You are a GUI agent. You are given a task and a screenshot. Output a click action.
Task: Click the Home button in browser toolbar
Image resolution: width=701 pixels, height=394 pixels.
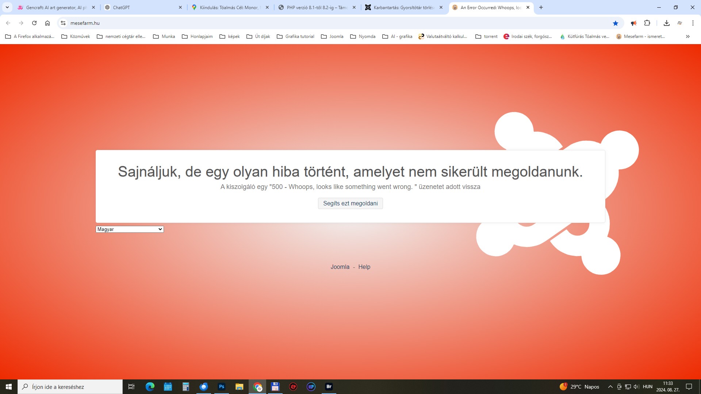coord(47,23)
